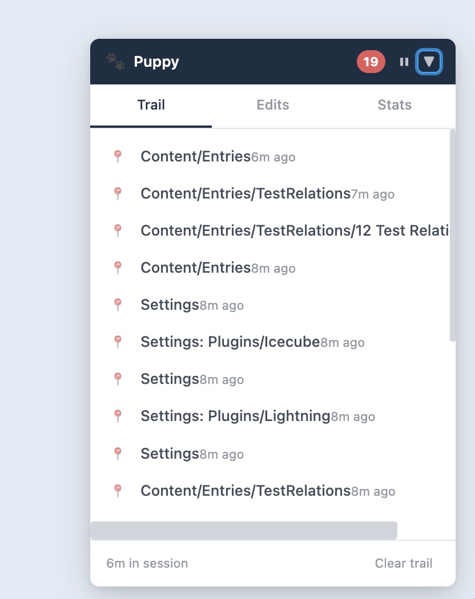Image resolution: width=475 pixels, height=599 pixels.
Task: Pin the Content/Entries/TestRelations 7m ago entry
Action: (x=118, y=193)
